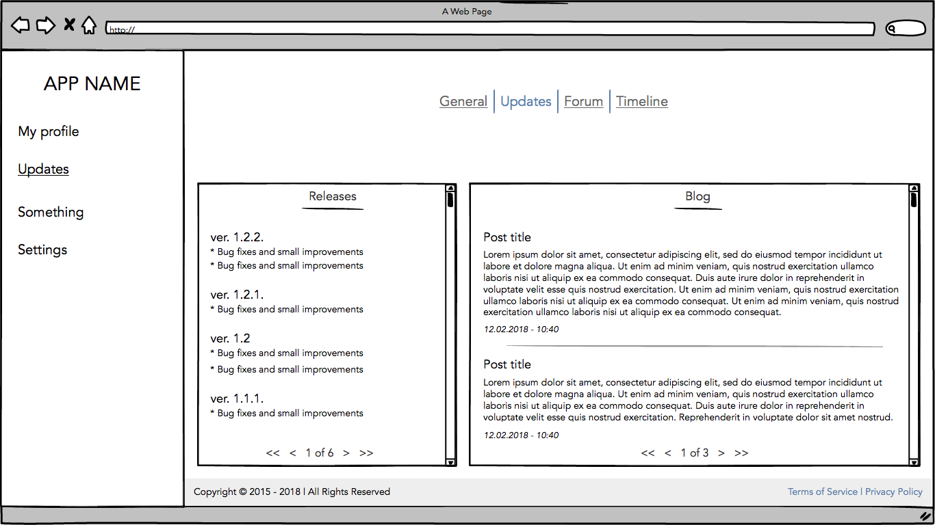The width and height of the screenshot is (935, 525).
Task: Click the ver. 1.2.2. release heading
Action: pos(237,237)
